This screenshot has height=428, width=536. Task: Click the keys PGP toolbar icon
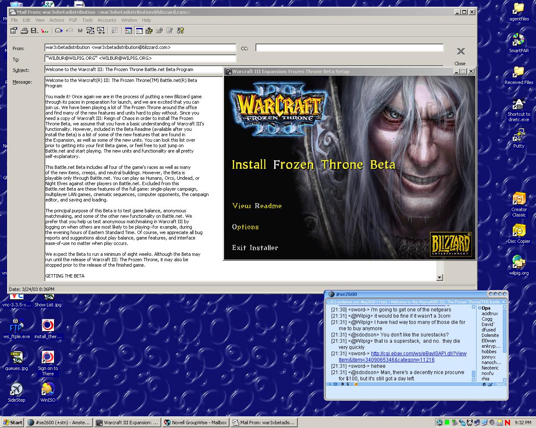click(180, 31)
